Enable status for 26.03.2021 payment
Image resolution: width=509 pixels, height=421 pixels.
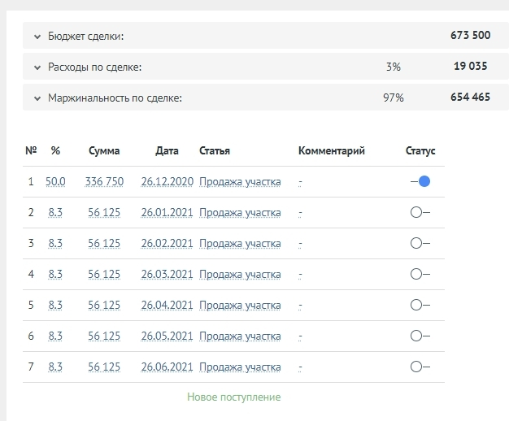pyautogui.click(x=420, y=274)
